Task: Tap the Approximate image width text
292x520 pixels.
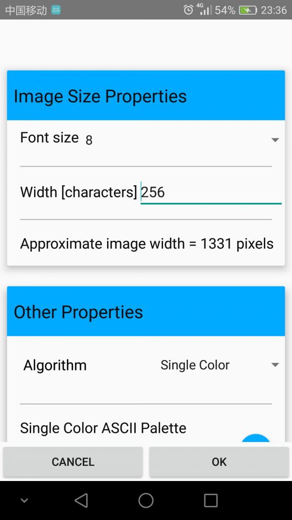Action: 146,244
